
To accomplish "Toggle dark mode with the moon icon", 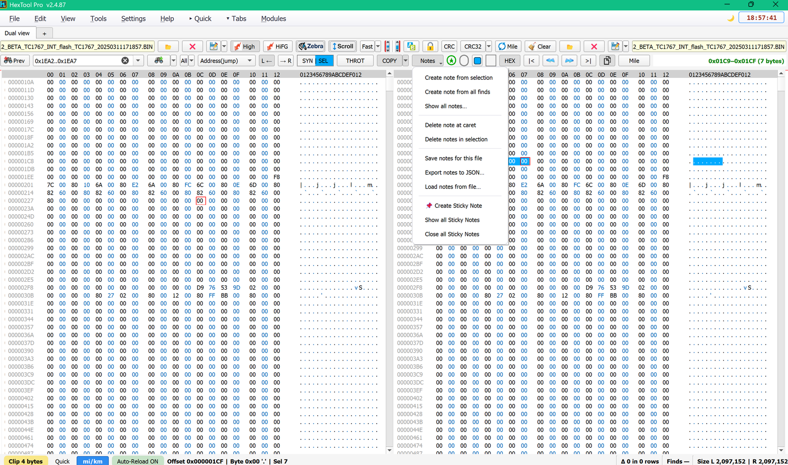I will coord(731,18).
